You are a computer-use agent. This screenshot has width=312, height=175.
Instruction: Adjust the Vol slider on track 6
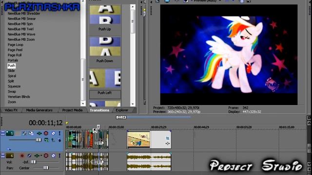click(x=33, y=162)
